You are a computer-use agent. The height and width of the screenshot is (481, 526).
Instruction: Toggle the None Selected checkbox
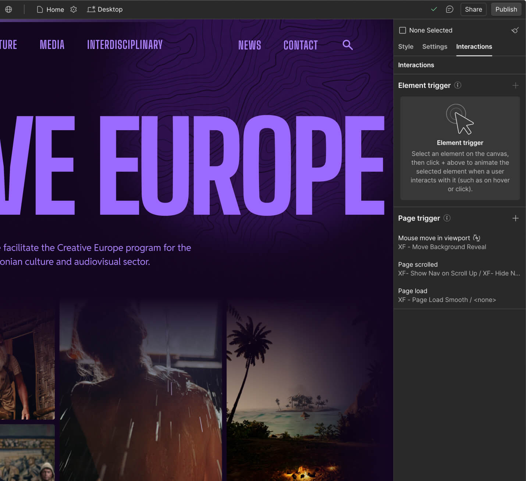(x=403, y=30)
